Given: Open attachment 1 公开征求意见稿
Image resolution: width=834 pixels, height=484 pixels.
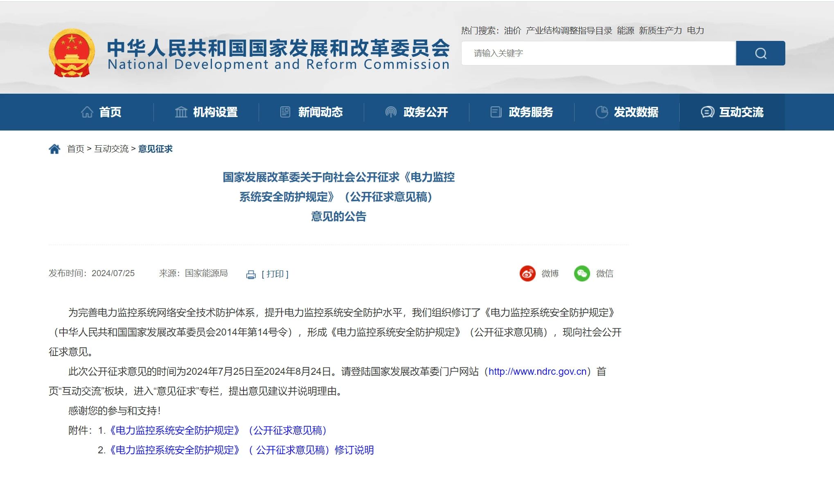Looking at the screenshot, I should point(219,430).
